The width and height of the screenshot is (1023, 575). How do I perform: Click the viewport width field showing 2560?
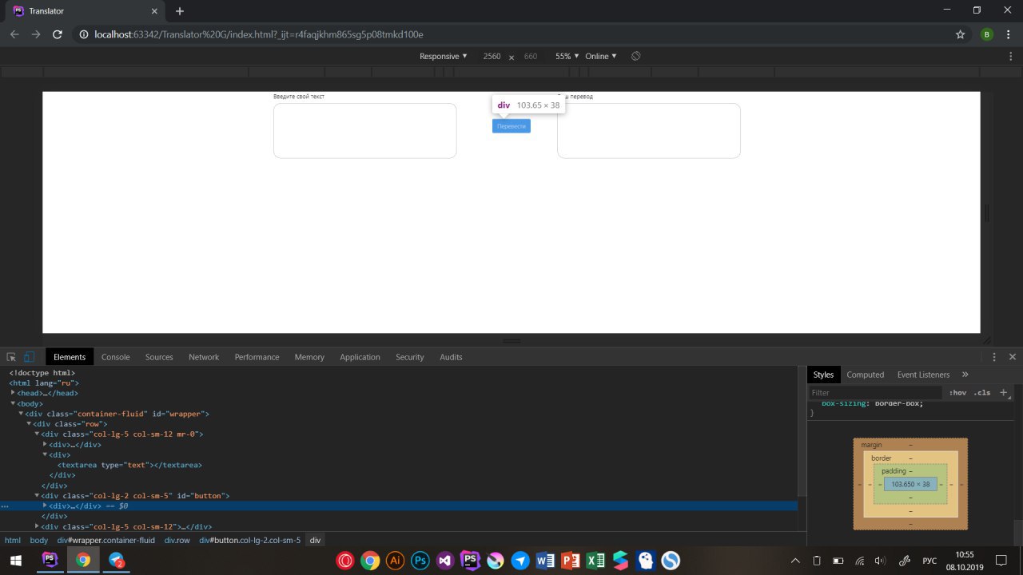tap(492, 57)
